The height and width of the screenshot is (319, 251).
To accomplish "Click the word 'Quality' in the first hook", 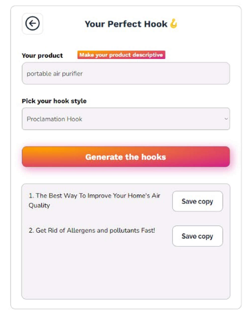I will pyautogui.click(x=39, y=206).
